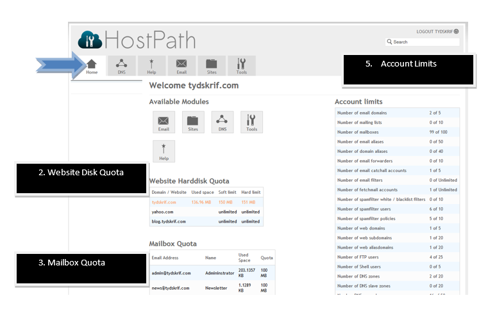Click Number of email aliases row
The height and width of the screenshot is (323, 497).
(x=397, y=141)
